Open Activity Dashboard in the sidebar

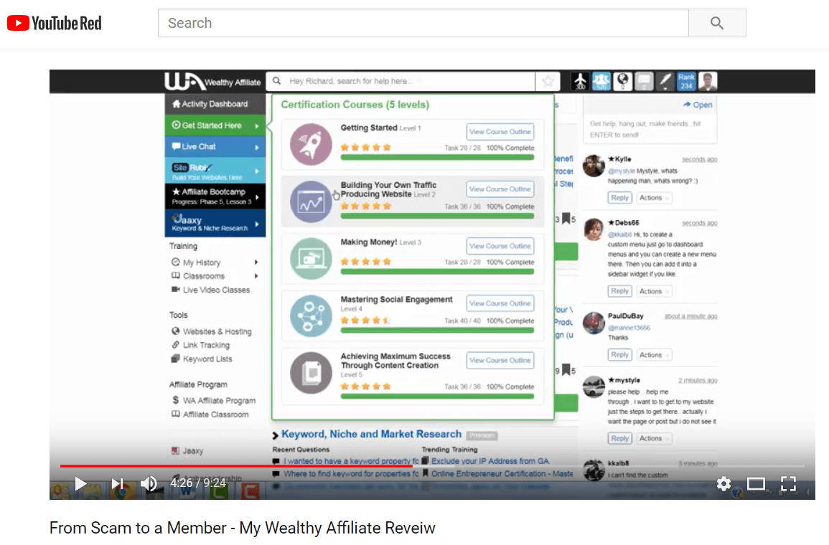coord(215,104)
